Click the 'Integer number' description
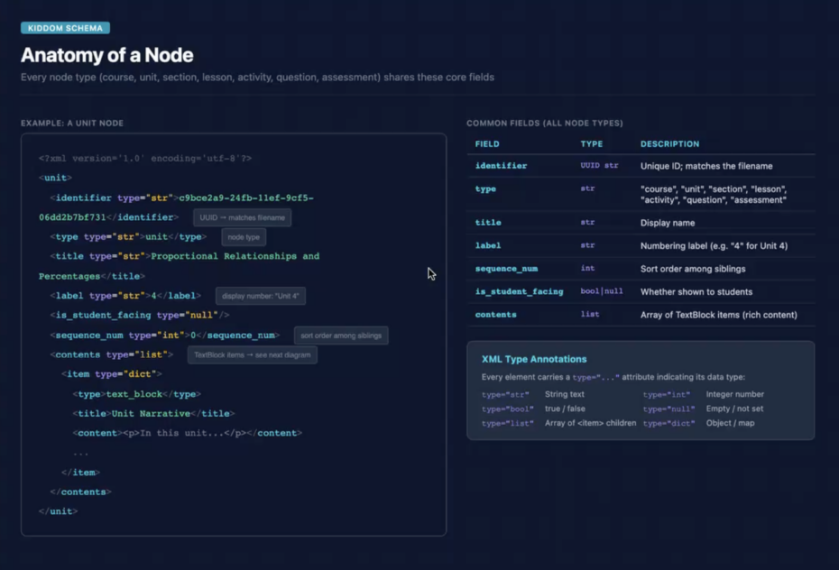The image size is (839, 570). [x=734, y=394]
